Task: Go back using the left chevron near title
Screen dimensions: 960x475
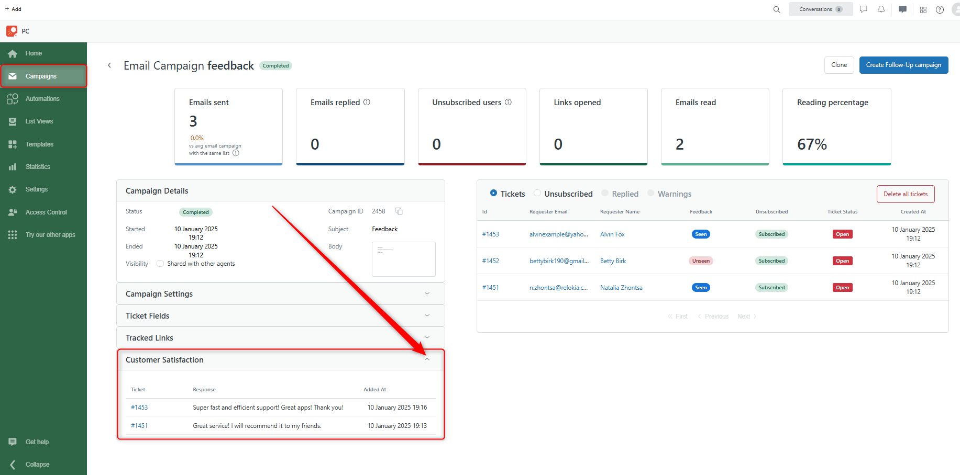Action: click(109, 65)
